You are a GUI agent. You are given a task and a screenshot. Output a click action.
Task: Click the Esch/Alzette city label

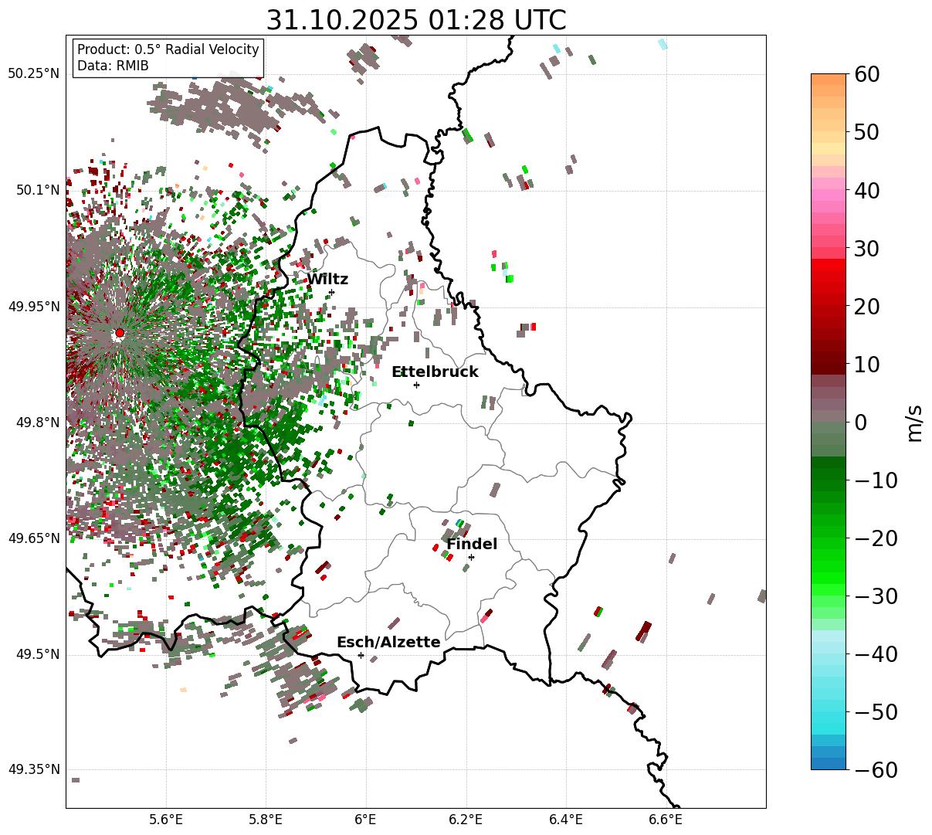click(x=388, y=643)
